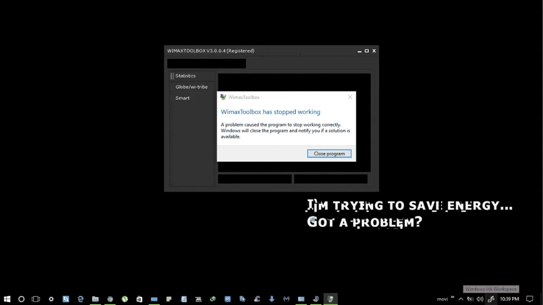Open Chrome from the taskbar

pos(110,299)
